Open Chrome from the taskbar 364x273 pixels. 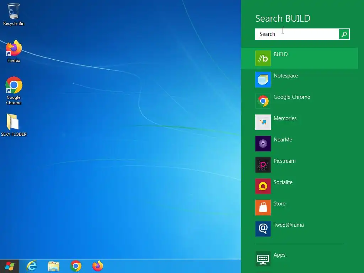tap(76, 266)
